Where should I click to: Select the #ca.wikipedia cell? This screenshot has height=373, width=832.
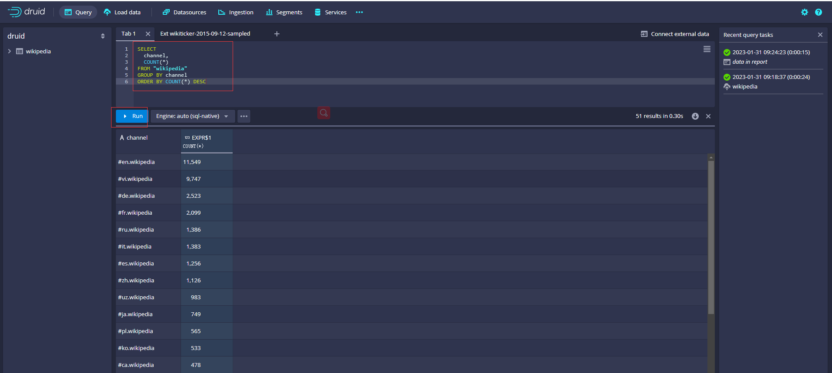click(148, 365)
